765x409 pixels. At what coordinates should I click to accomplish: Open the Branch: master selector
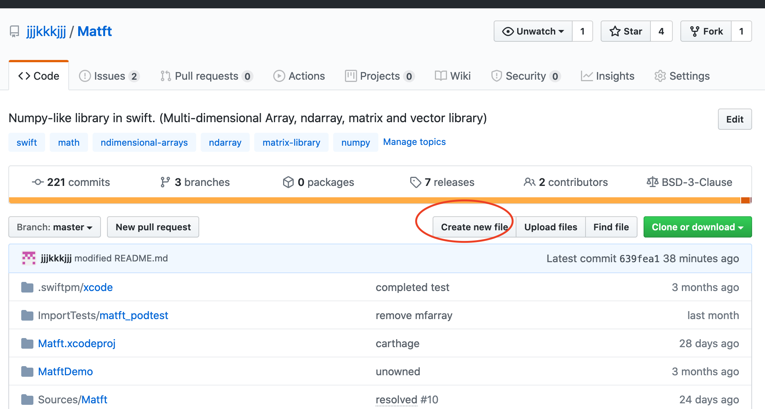(55, 227)
